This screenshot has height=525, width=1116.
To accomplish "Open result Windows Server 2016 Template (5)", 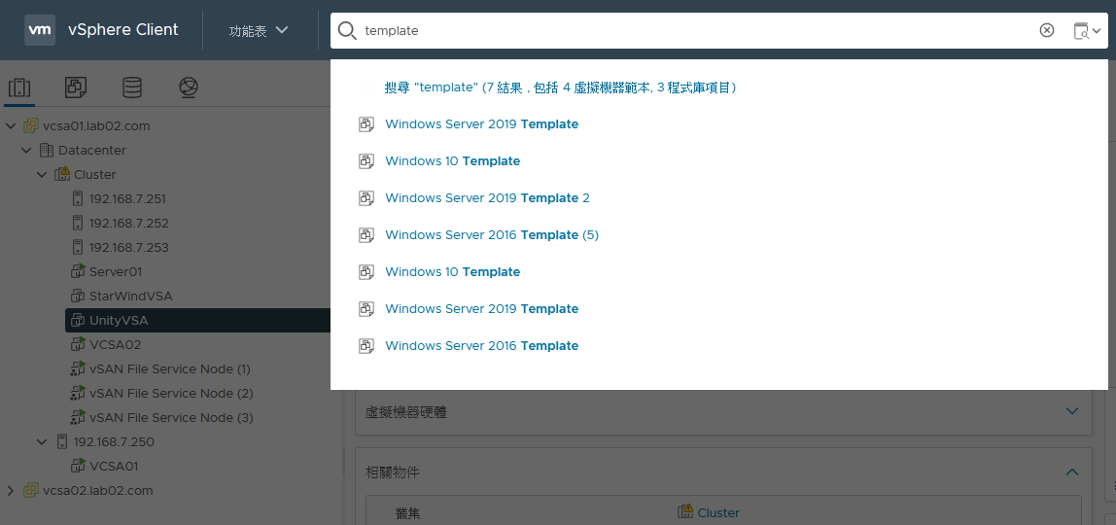I will tap(492, 234).
